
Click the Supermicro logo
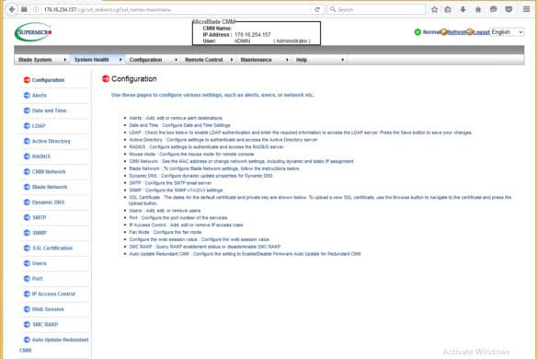[33, 32]
